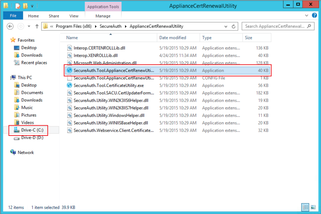Open the address bar history dropdown
This screenshot has width=321, height=214.
point(226,26)
